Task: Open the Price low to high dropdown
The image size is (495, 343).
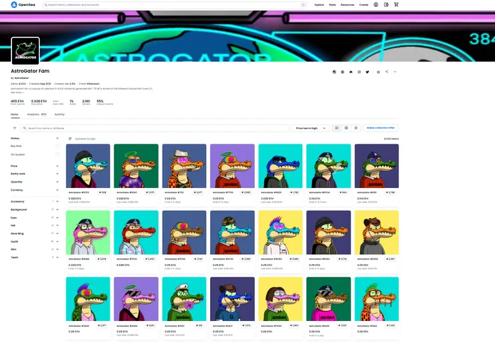Action: click(310, 128)
